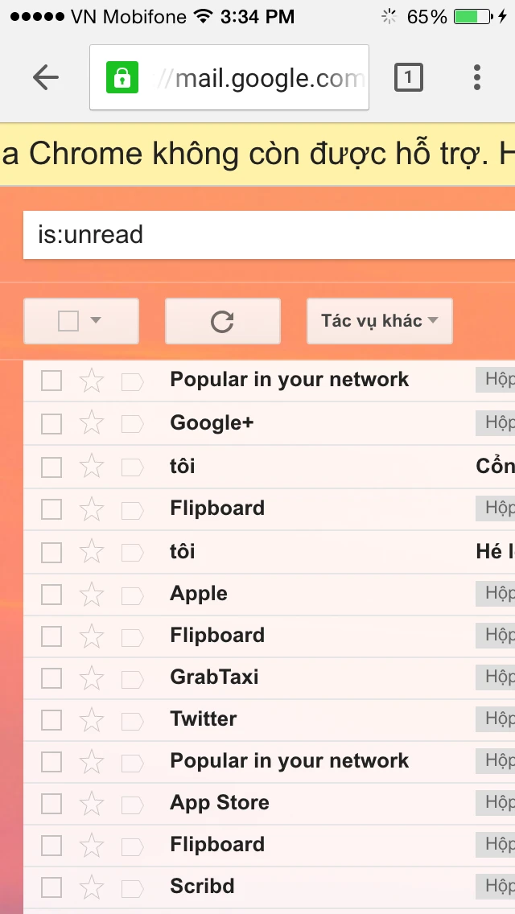
Task: Mark Twitter email as important
Action: pos(133,721)
